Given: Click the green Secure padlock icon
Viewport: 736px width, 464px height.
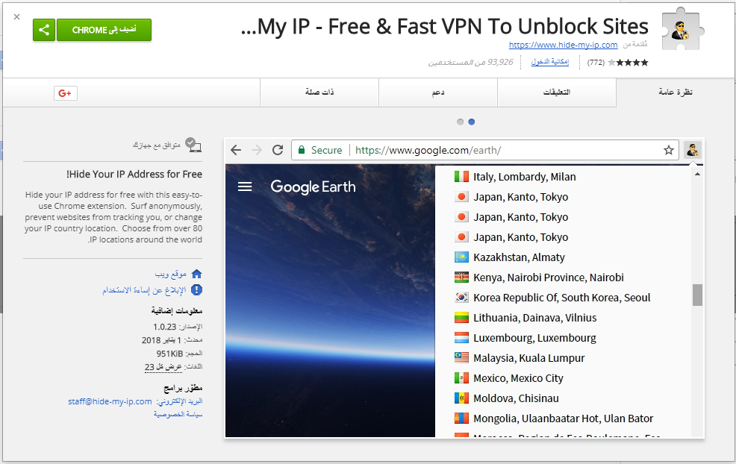Looking at the screenshot, I should (x=302, y=150).
